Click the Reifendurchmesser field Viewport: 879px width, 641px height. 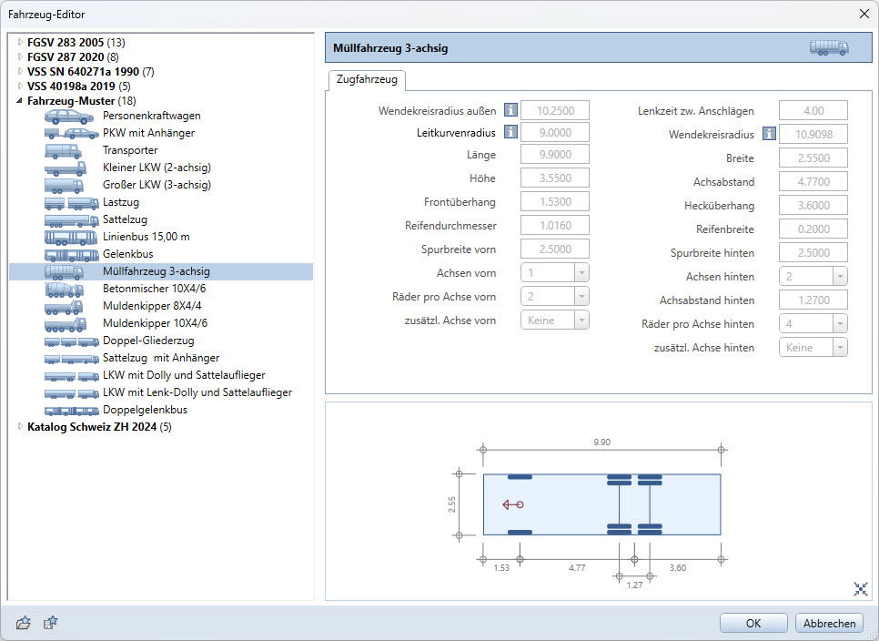555,226
